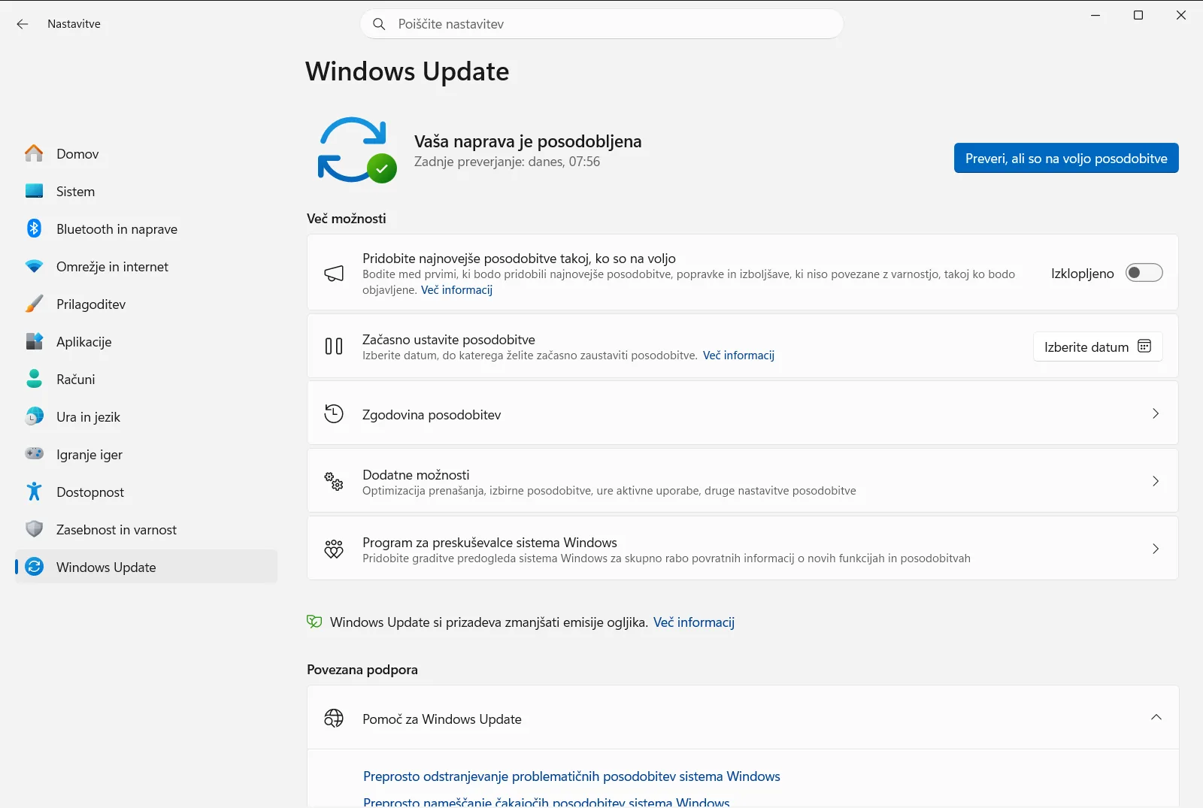The image size is (1203, 808).
Task: Click the Aplikacije icon
Action: coord(34,341)
